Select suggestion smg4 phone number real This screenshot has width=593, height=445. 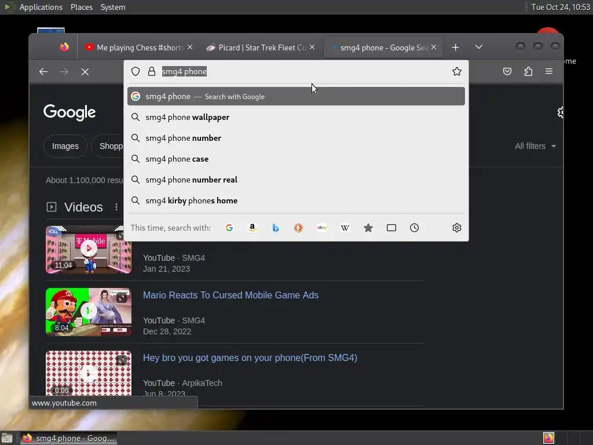(x=296, y=180)
